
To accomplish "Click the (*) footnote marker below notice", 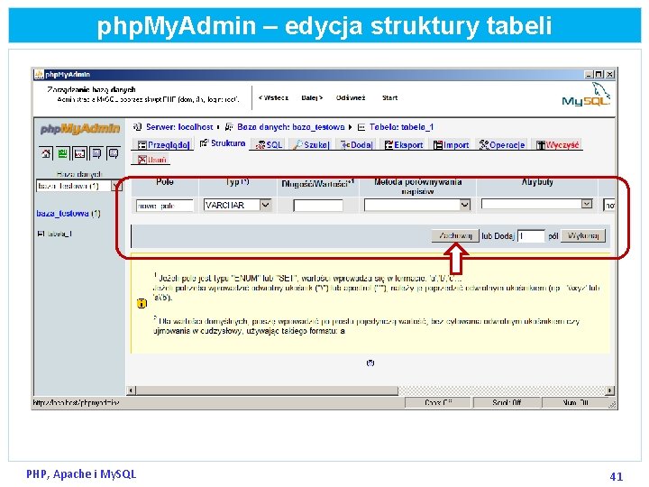I will 370,363.
